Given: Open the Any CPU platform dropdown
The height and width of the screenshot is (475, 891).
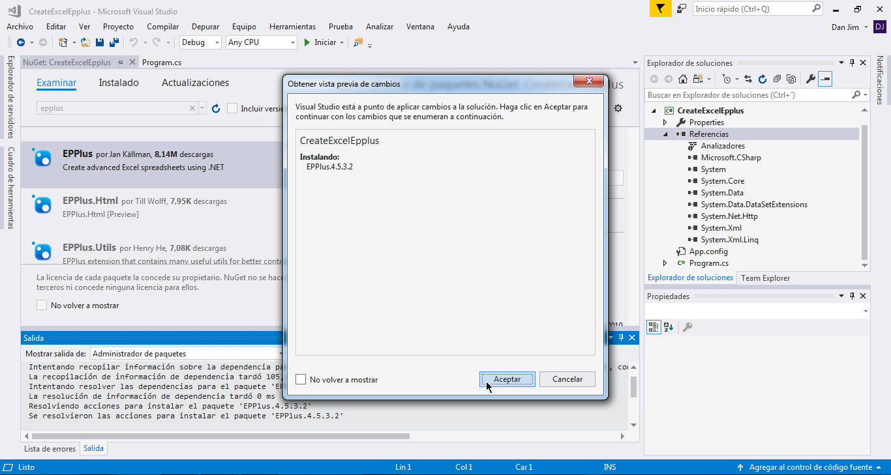Looking at the screenshot, I should [261, 42].
